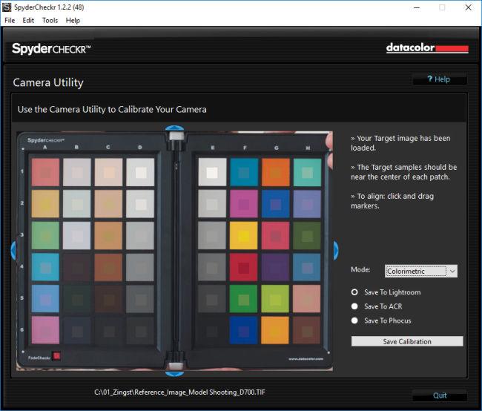Click the SpyderCHECKR logo in header
Screen dimensions: 482x411
click(x=51, y=49)
